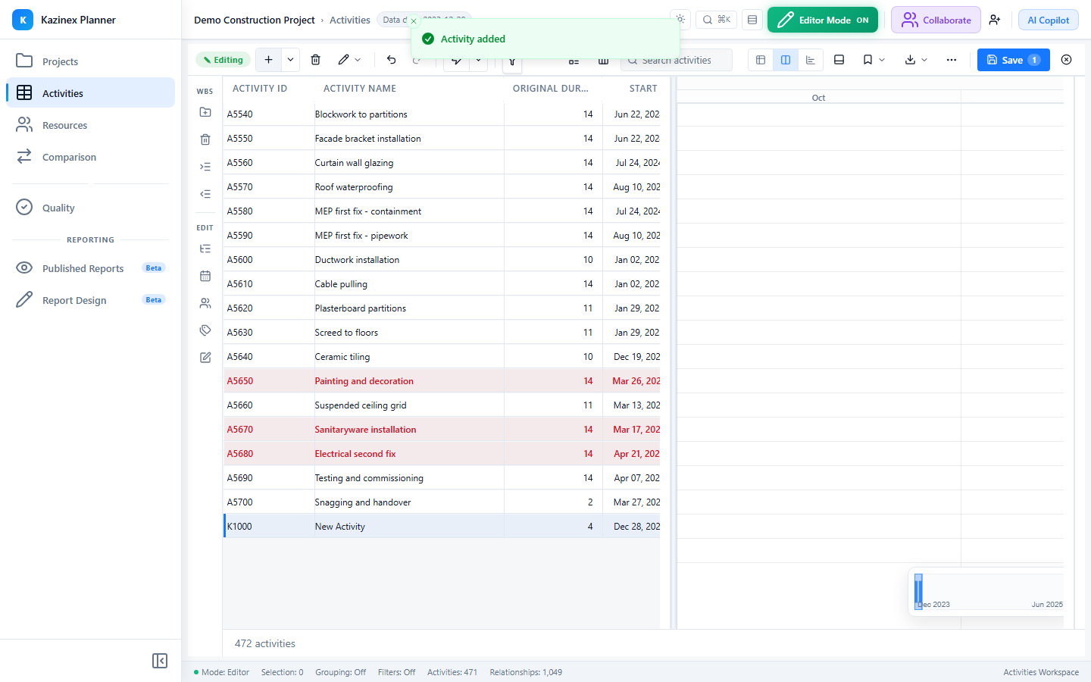Click the delete WBS trash icon in side rail

205,139
